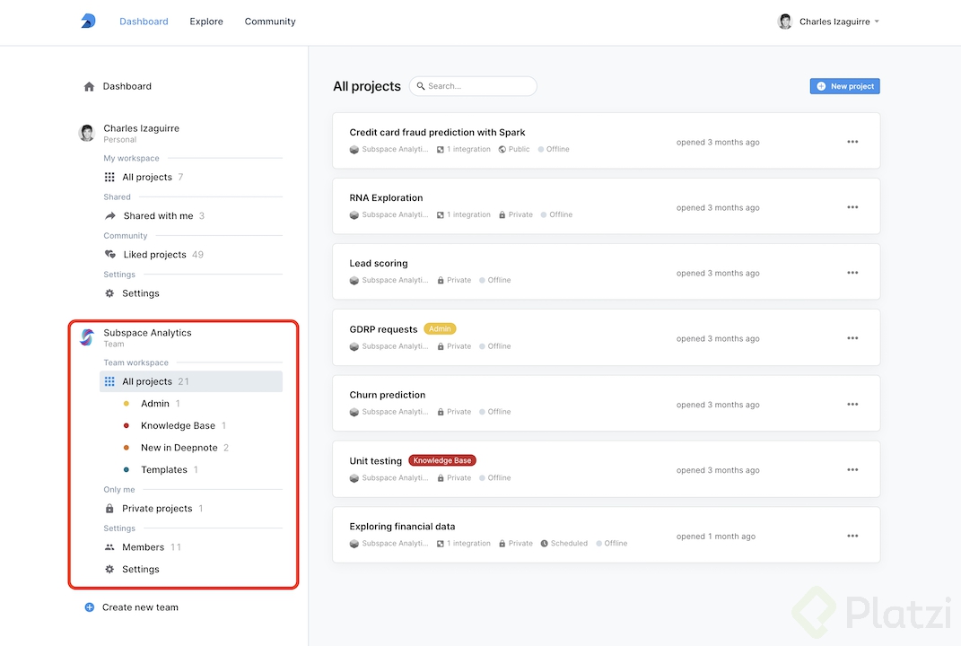Click the lock icon on Private projects
This screenshot has height=646, width=961.
click(x=109, y=507)
